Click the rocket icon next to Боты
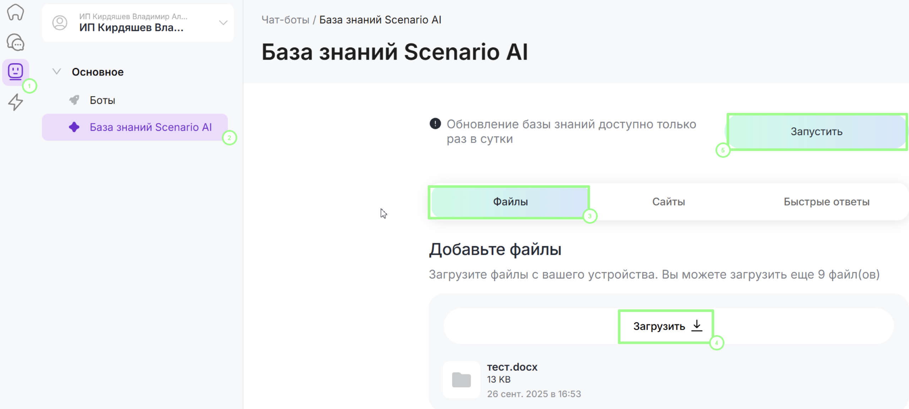This screenshot has height=409, width=909. [74, 100]
